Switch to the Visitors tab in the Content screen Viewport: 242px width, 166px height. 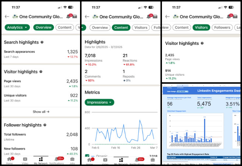click(141, 28)
